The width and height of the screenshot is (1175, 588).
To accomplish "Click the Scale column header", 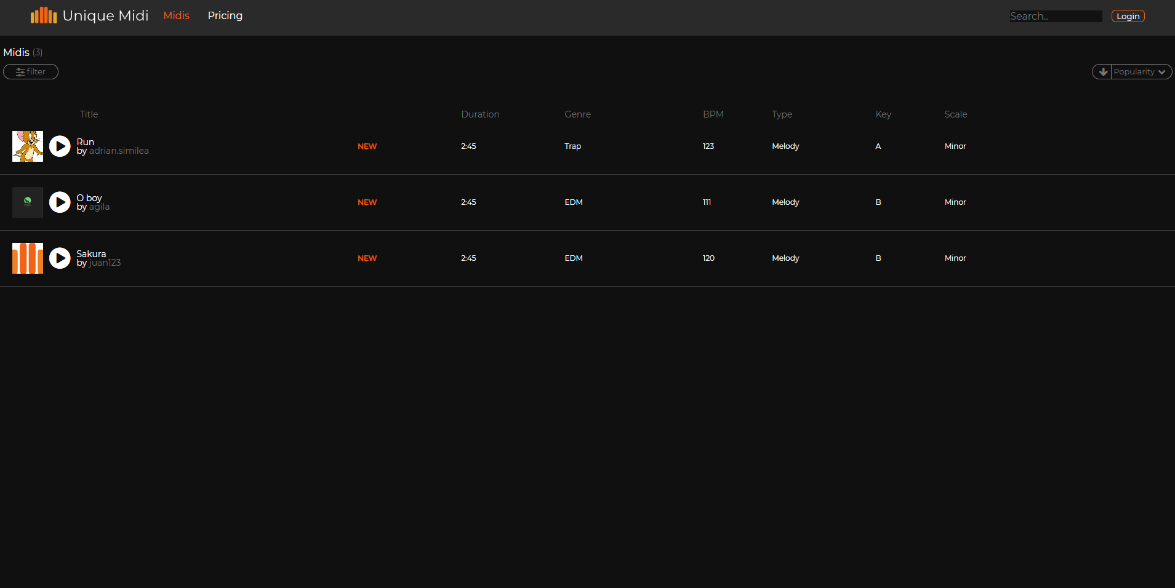I will pos(956,114).
